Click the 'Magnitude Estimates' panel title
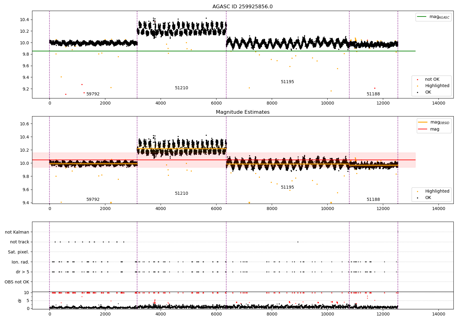This screenshot has width=458, height=321. tap(242, 112)
